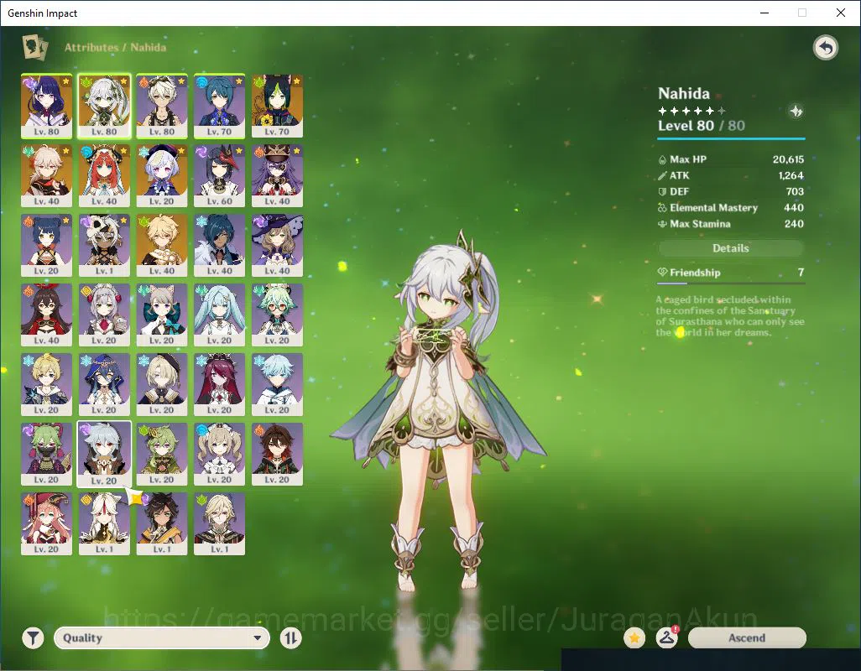Click the Ascend button
The width and height of the screenshot is (861, 671).
pyautogui.click(x=747, y=638)
